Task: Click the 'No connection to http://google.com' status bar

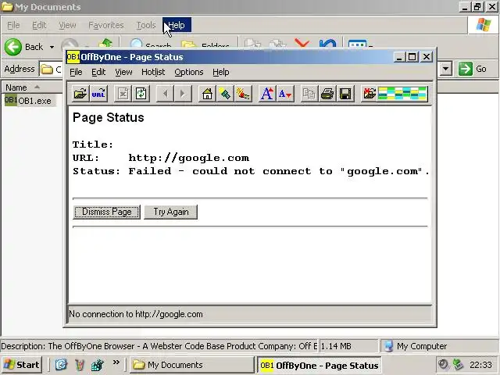Action: (x=250, y=314)
